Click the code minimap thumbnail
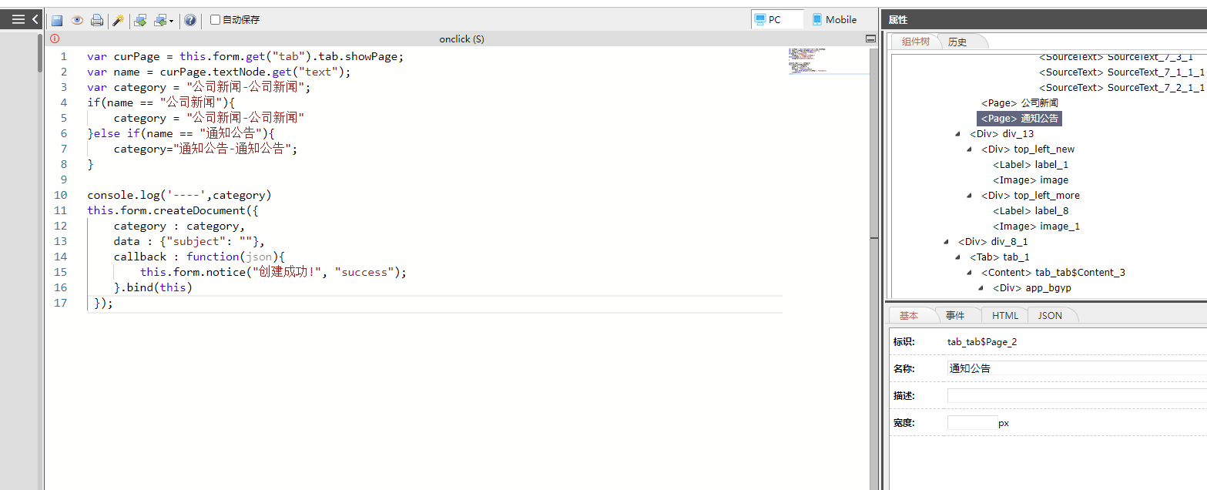Image resolution: width=1207 pixels, height=490 pixels. coord(828,61)
